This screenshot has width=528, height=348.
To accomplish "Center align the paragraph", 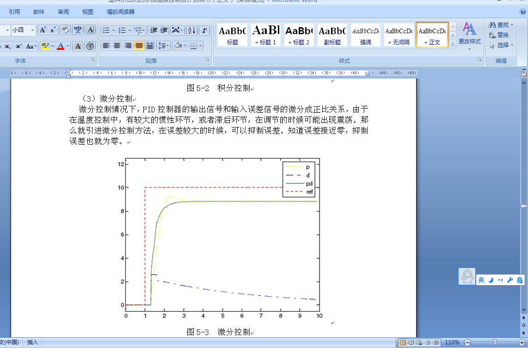I will (117, 46).
